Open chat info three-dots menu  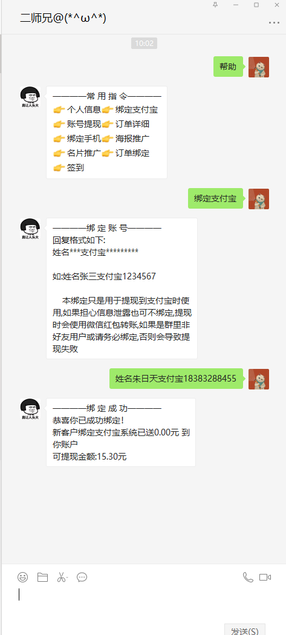point(275,23)
